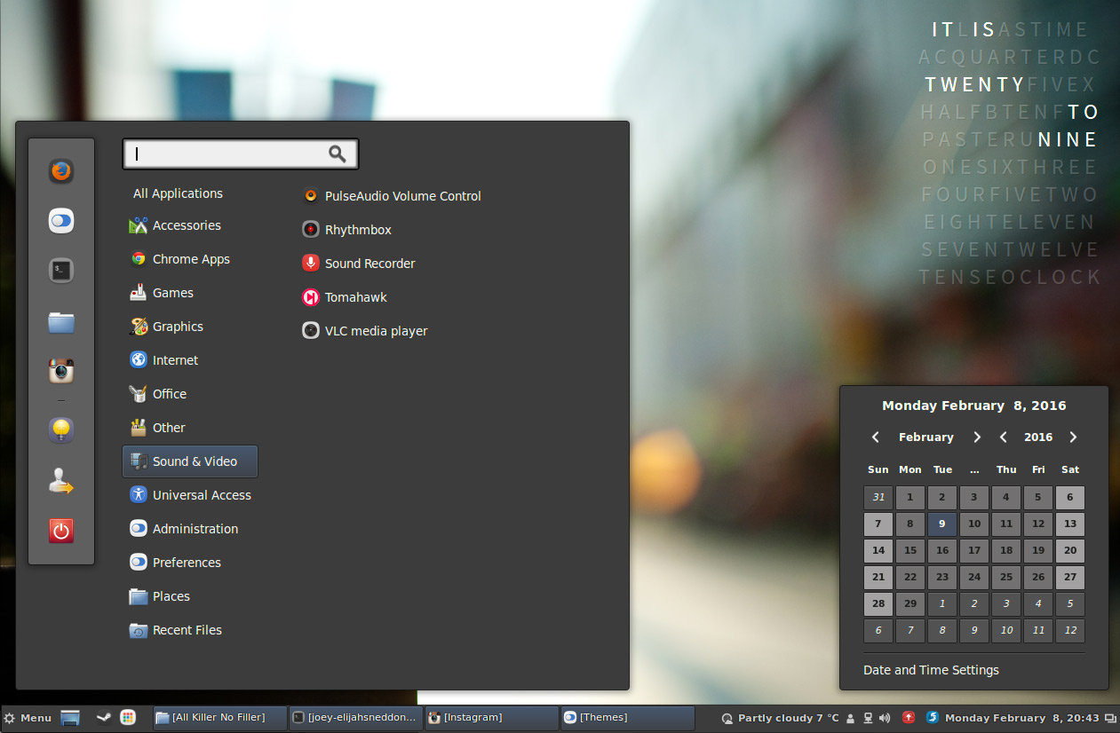Launch Firefox from the menu sidebar
This screenshot has width=1120, height=733.
coord(60,171)
